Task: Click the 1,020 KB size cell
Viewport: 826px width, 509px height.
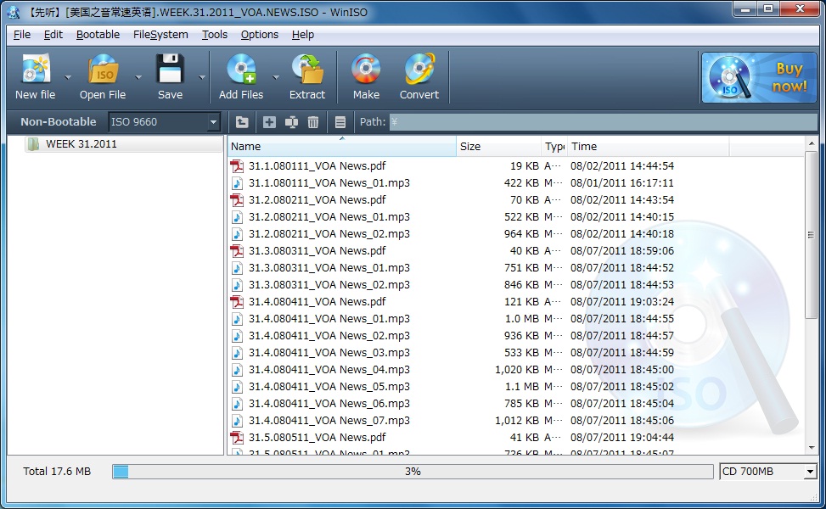Action: tap(517, 370)
